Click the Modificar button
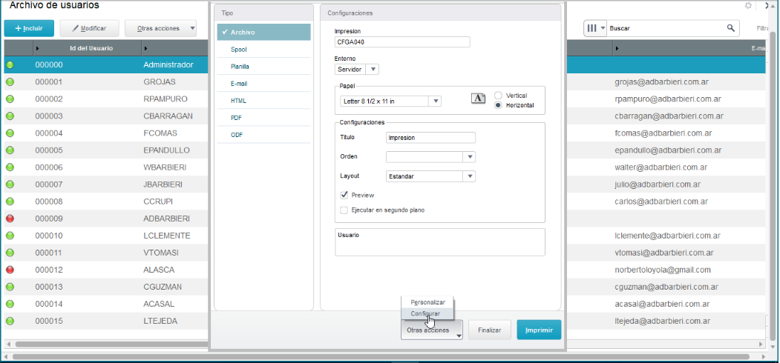The height and width of the screenshot is (363, 780). coord(90,28)
